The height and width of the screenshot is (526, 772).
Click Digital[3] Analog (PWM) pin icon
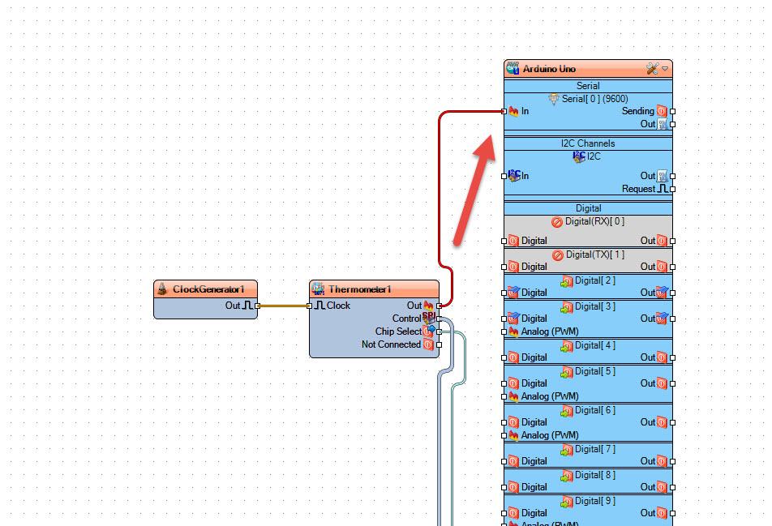[513, 331]
